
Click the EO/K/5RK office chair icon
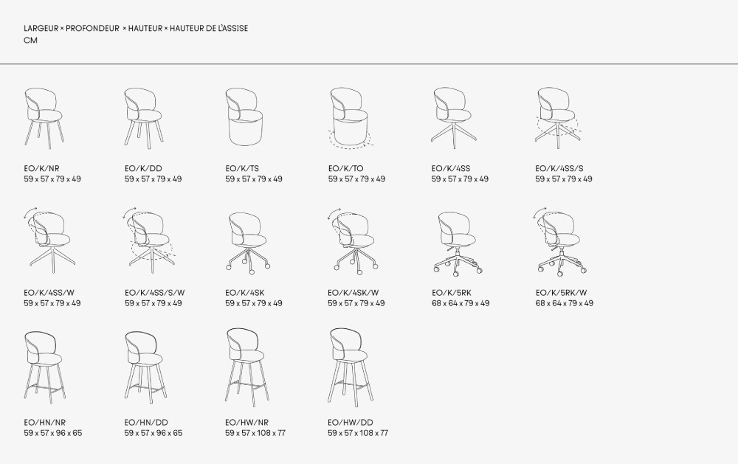[455, 242]
